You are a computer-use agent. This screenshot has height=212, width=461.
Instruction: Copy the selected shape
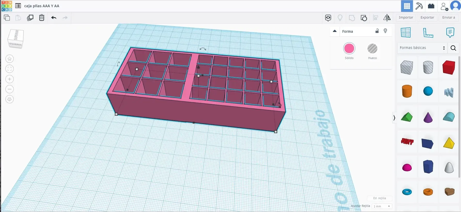[x=7, y=18]
